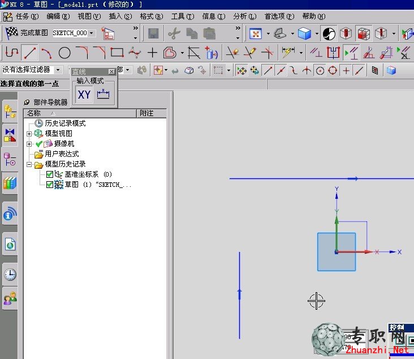Open the 信息(I) menu
This screenshot has width=414, height=359.
pyautogui.click(x=214, y=16)
